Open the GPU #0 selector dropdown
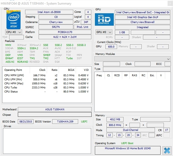This screenshot has height=156, width=173. [x=104, y=32]
